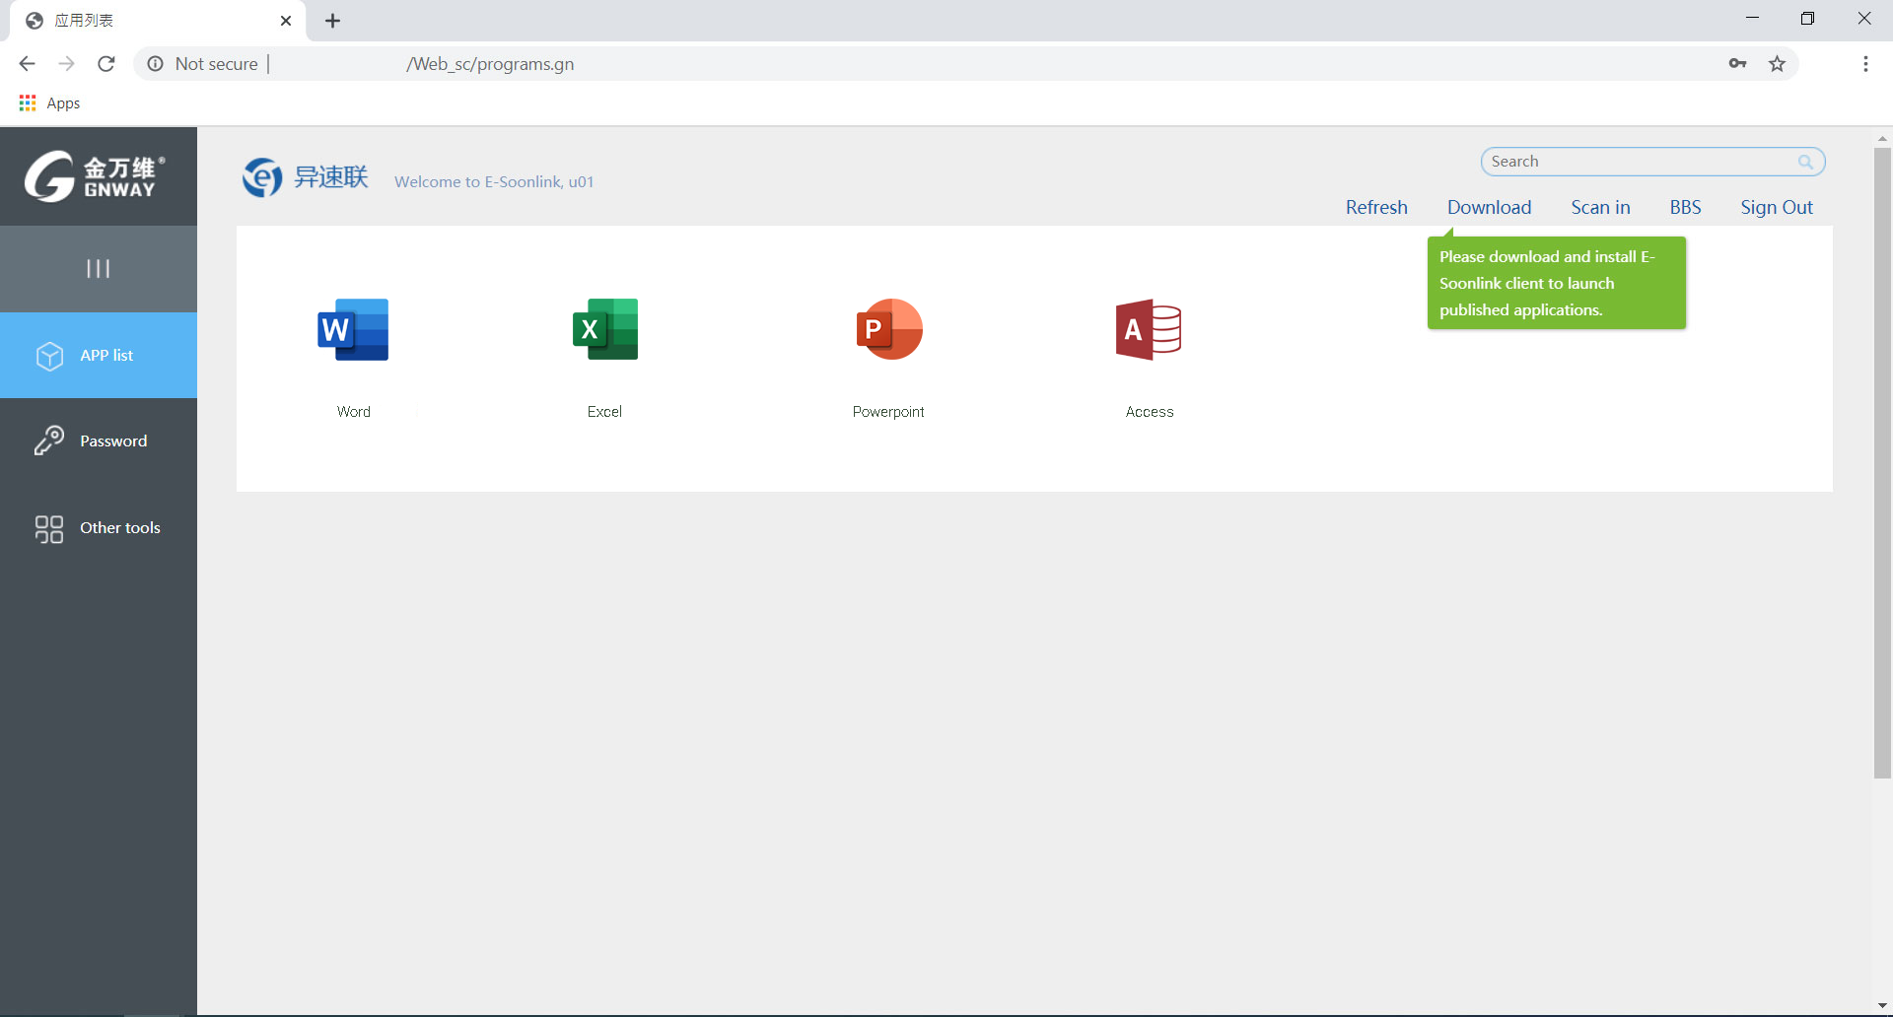Click the Refresh link
This screenshot has height=1017, width=1893.
(x=1376, y=207)
